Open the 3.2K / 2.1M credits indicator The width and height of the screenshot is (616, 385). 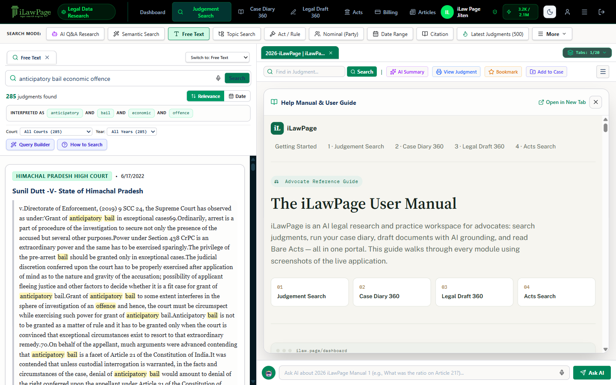click(x=520, y=12)
